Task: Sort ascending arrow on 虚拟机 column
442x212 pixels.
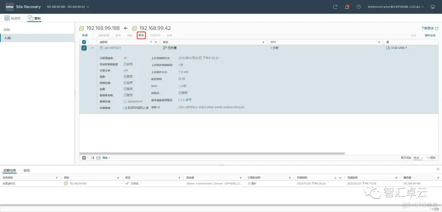Action: pos(151,42)
